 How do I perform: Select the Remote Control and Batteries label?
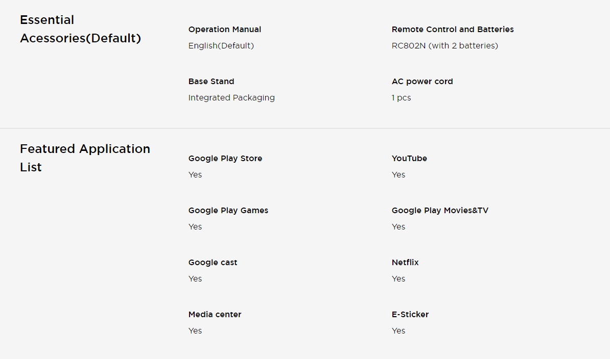pyautogui.click(x=452, y=30)
